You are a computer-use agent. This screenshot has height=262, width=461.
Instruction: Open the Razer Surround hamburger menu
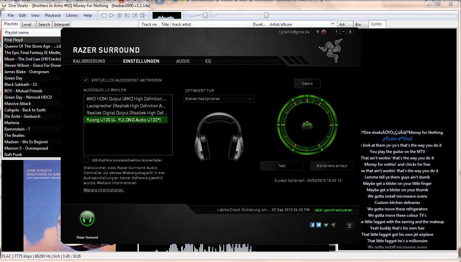[x=349, y=226]
